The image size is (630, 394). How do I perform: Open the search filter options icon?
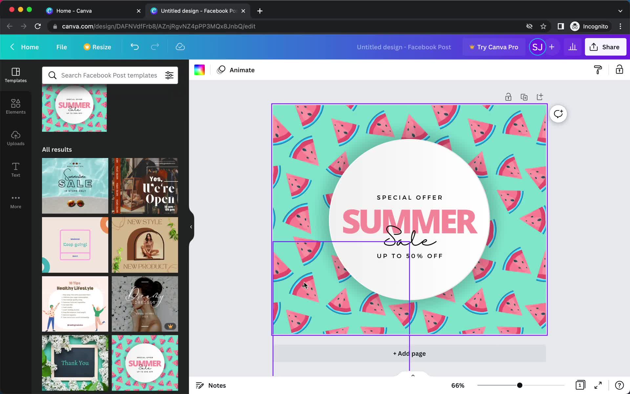point(169,75)
